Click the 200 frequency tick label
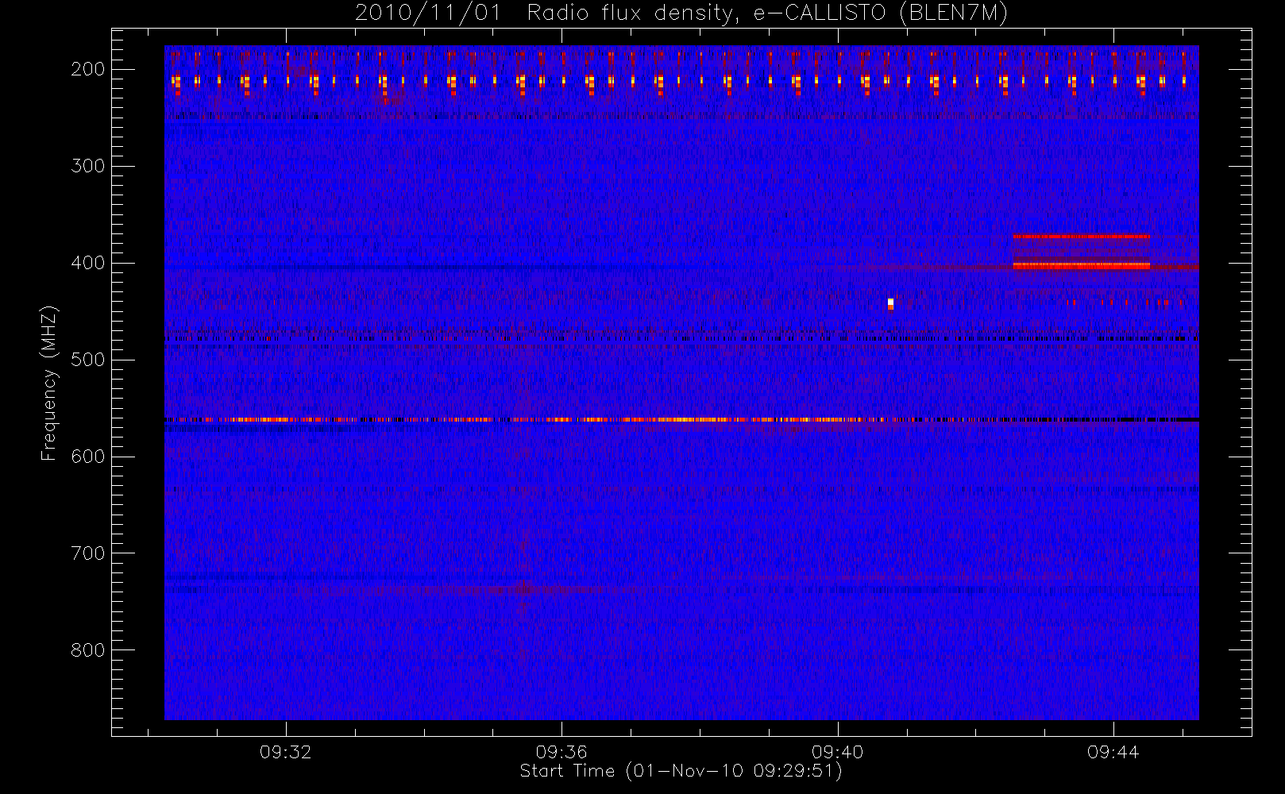 point(88,69)
